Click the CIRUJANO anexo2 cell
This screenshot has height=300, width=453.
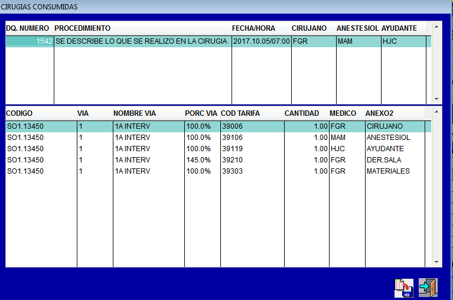coord(395,126)
